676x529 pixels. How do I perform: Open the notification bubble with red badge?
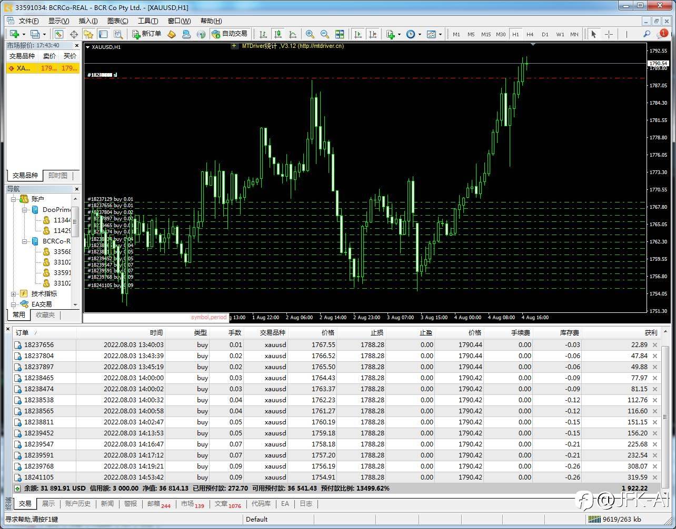point(662,34)
